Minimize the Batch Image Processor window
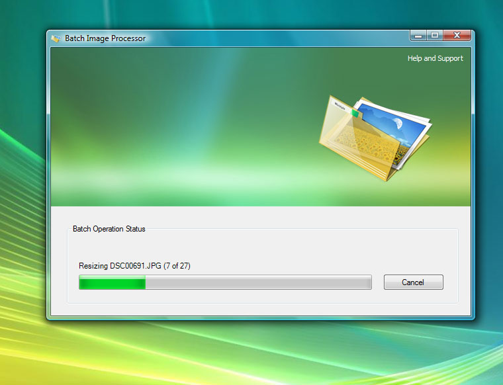This screenshot has height=385, width=503. point(418,35)
